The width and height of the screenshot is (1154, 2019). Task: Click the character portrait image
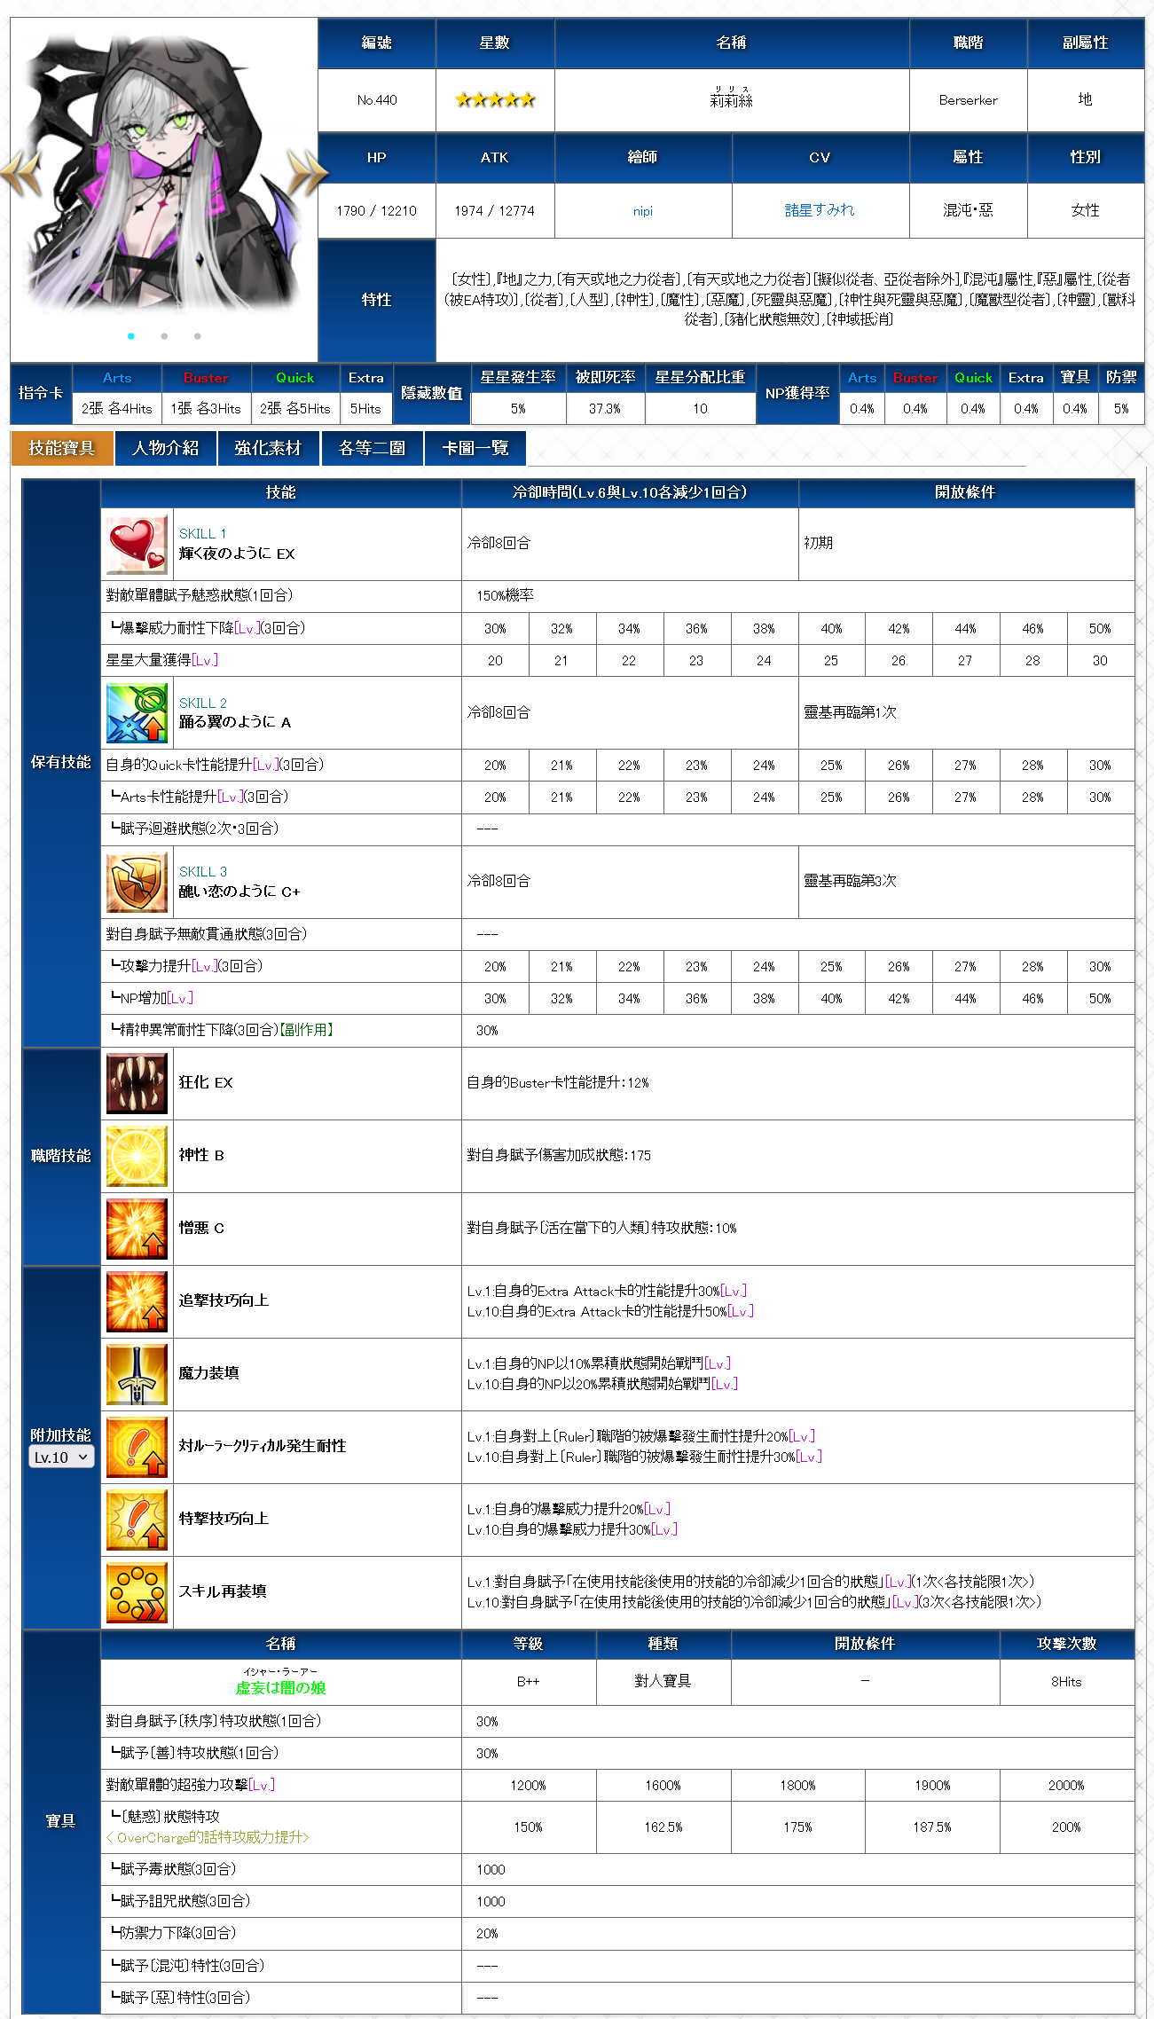point(164,173)
